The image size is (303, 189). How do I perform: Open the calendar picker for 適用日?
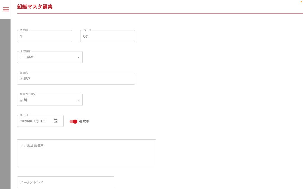point(55,121)
